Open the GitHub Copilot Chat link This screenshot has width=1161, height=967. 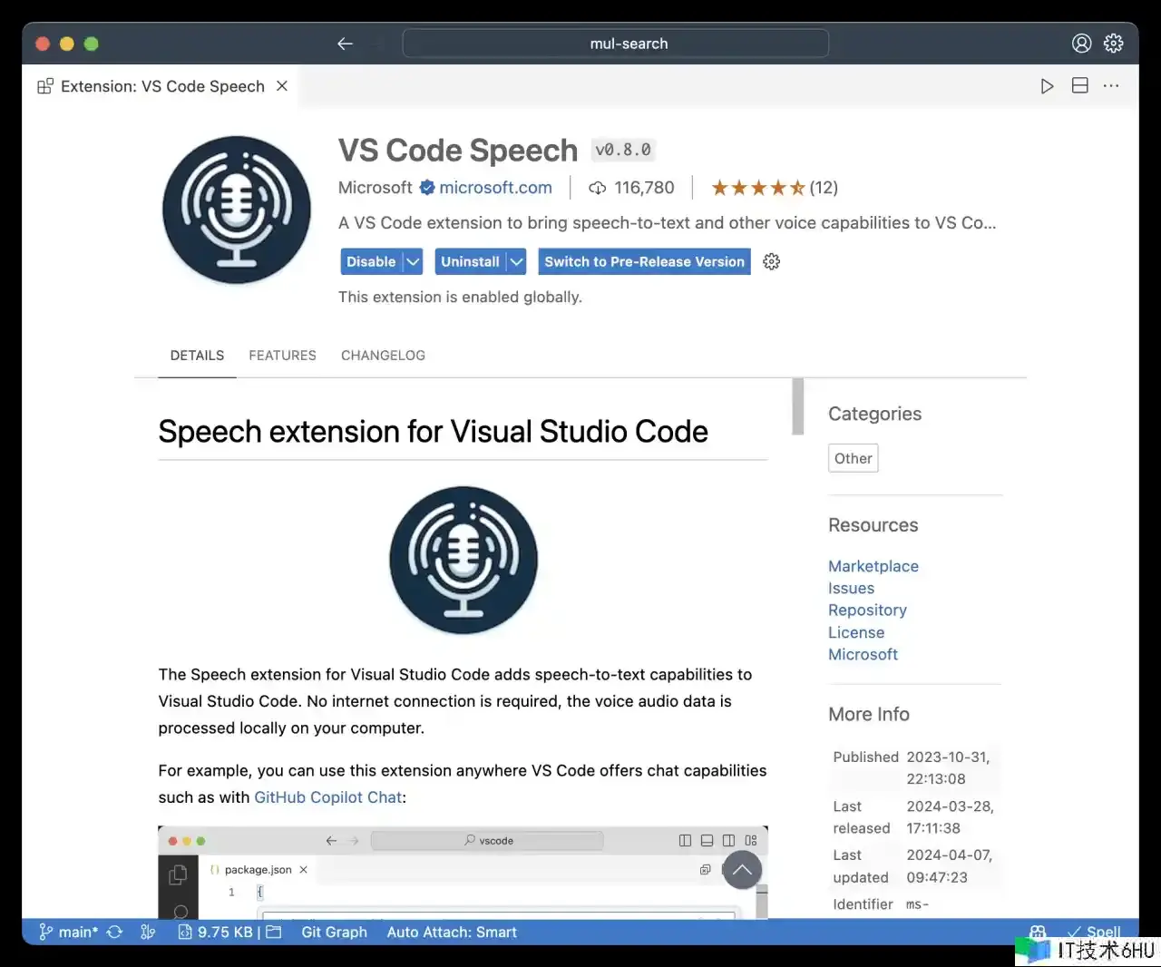[x=327, y=797]
